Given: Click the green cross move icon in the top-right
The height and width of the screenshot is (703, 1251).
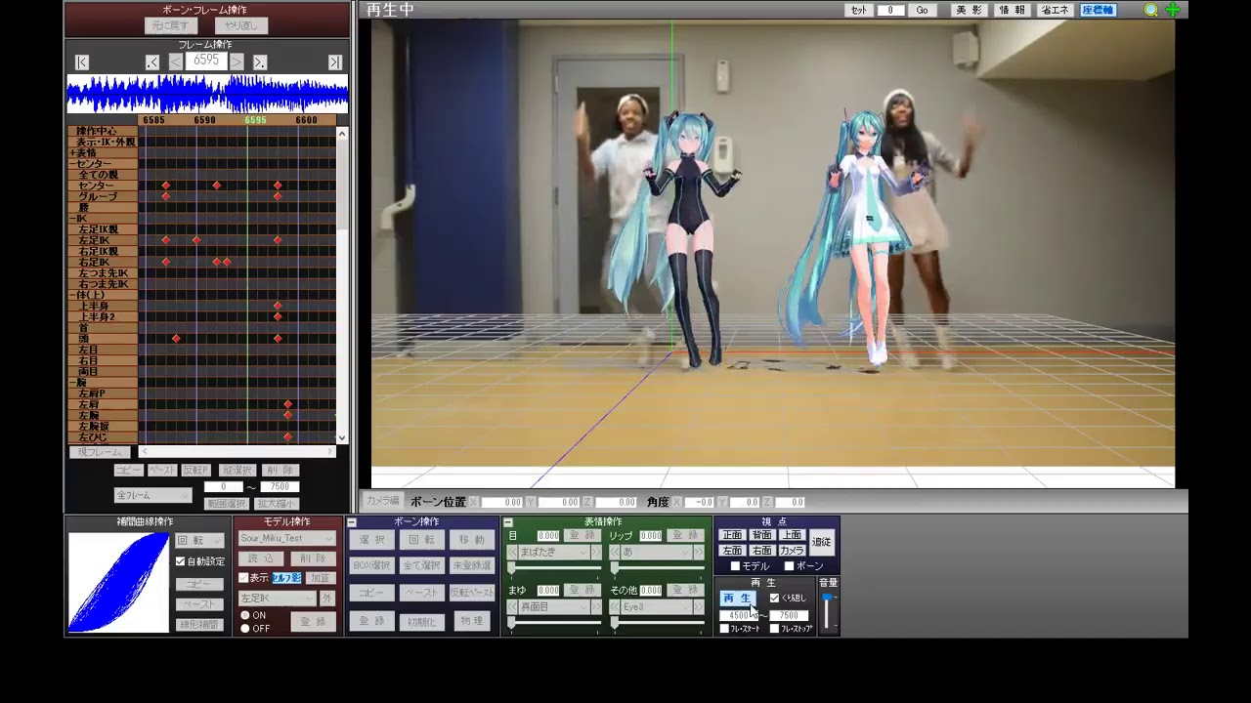Looking at the screenshot, I should coord(1173,10).
